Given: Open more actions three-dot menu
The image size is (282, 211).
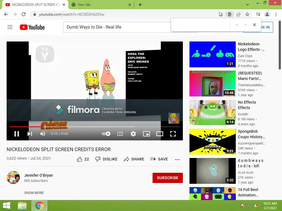Looking at the screenshot, I should [177, 159].
